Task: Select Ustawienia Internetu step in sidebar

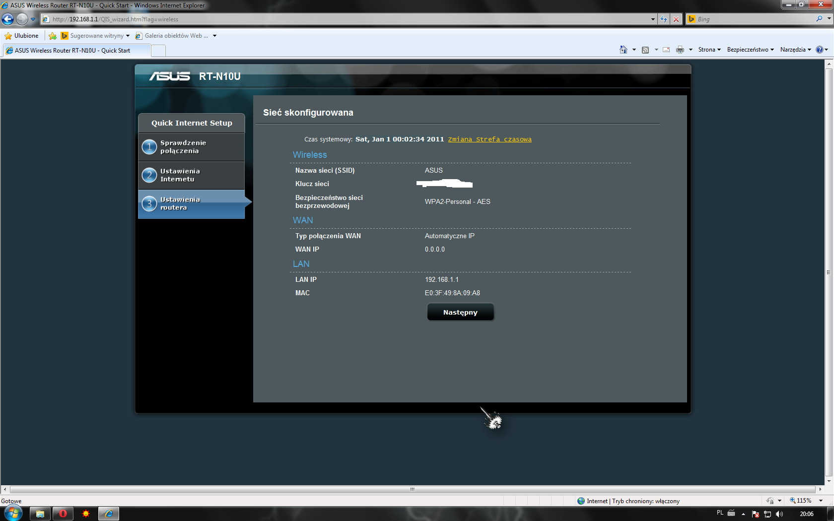Action: 192,175
